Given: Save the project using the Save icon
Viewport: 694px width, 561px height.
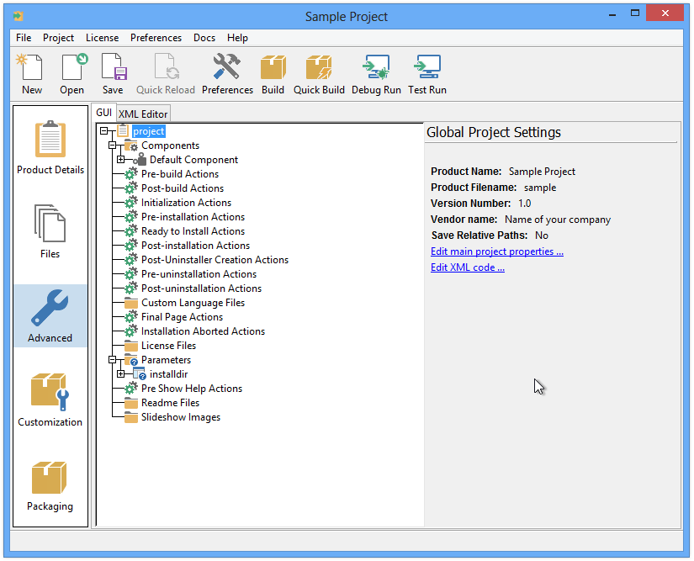Looking at the screenshot, I should pyautogui.click(x=112, y=73).
